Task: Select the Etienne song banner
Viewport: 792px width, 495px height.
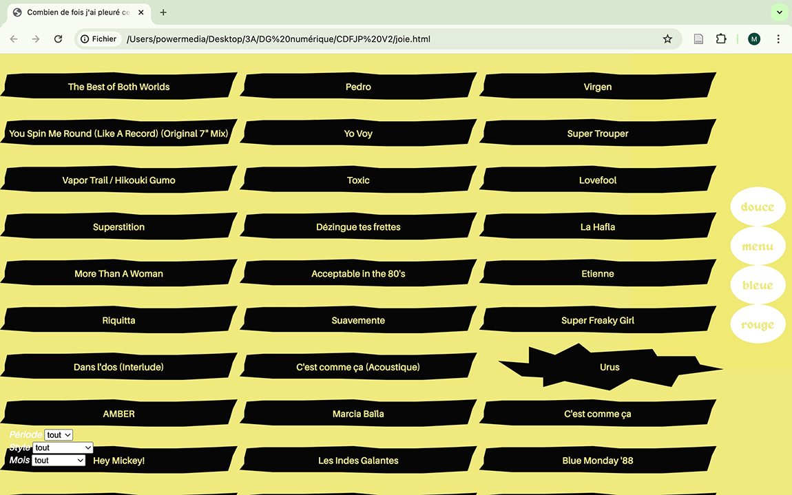Action: (x=598, y=273)
